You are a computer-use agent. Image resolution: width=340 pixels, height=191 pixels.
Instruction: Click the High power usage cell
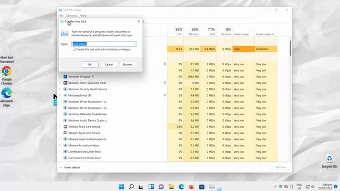point(243,49)
